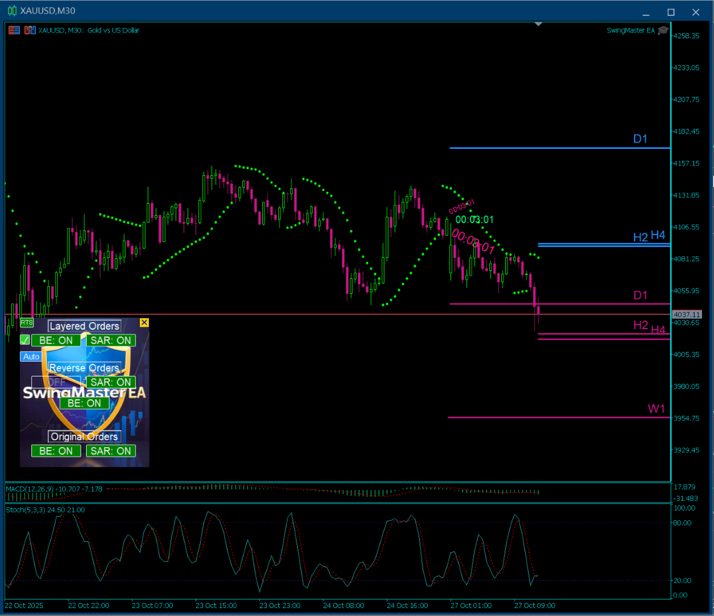714x616 pixels.
Task: Click the Layered Orders label
Action: coord(84,326)
